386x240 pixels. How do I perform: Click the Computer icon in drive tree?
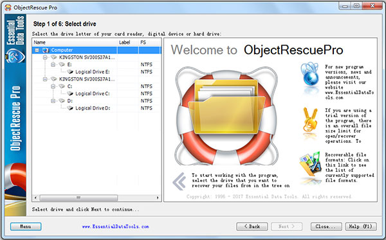[46, 50]
